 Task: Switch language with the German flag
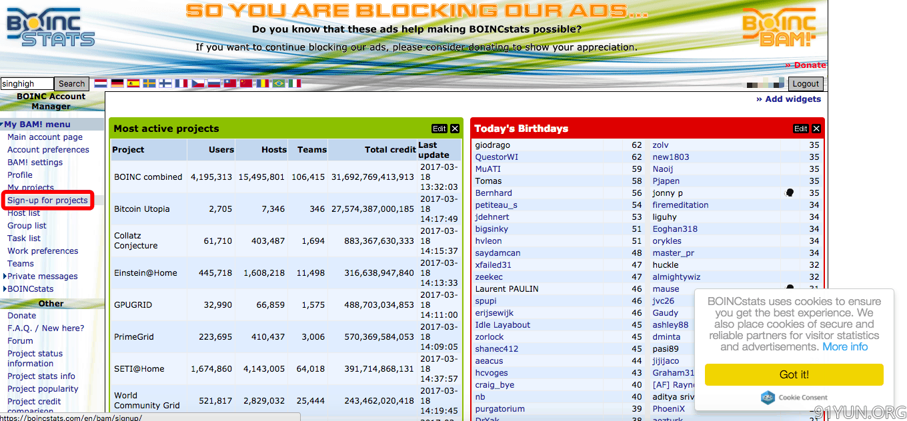click(117, 83)
